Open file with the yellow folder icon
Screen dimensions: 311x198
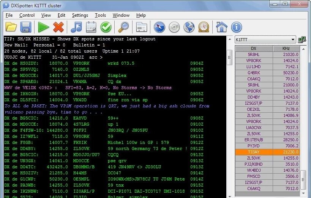[11, 27]
